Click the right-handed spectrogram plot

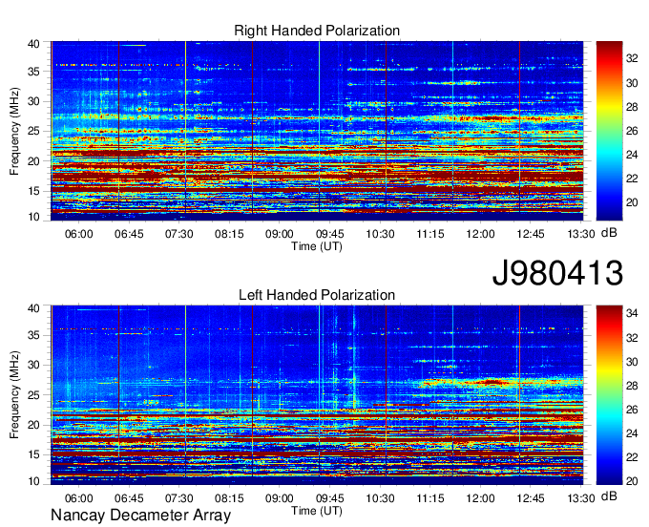(317, 131)
